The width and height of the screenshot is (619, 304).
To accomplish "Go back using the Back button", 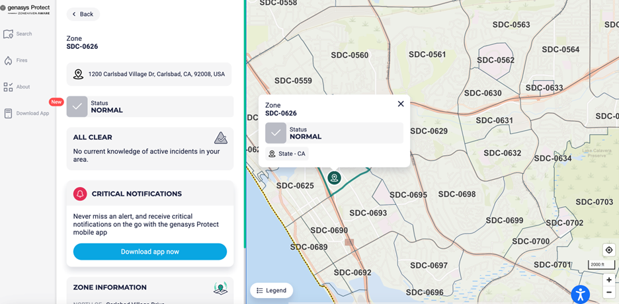I will tap(83, 14).
